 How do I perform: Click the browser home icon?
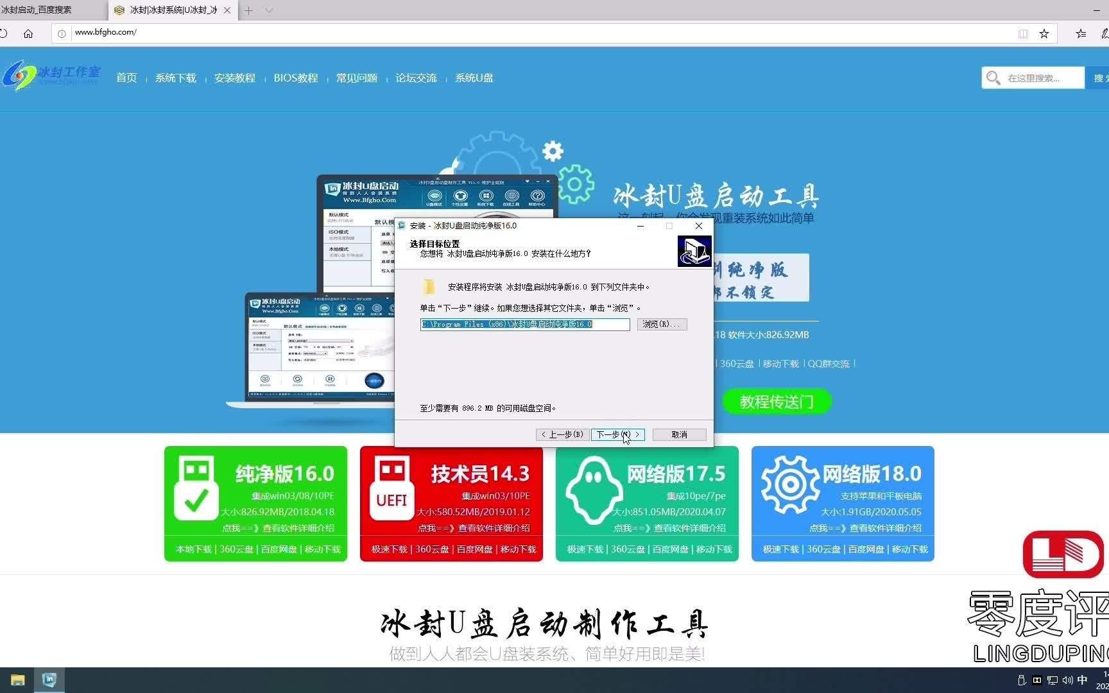[x=28, y=33]
